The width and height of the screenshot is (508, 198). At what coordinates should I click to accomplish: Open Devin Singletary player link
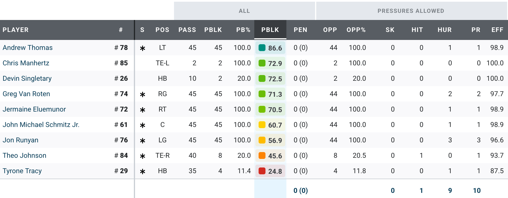point(27,78)
